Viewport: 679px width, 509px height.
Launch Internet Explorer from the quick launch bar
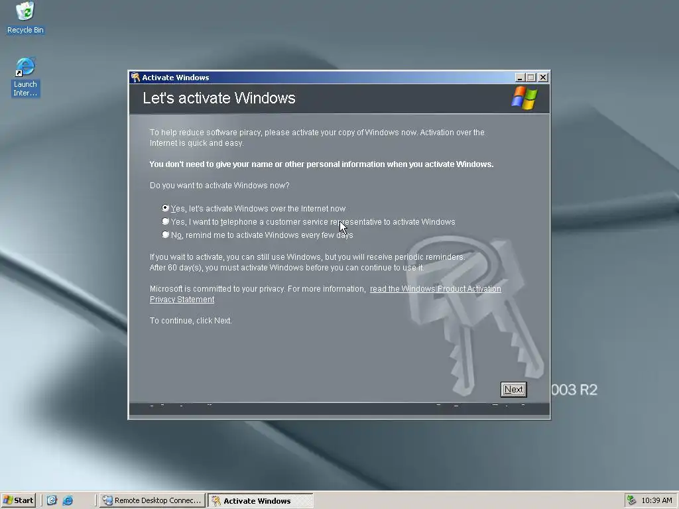(68, 500)
